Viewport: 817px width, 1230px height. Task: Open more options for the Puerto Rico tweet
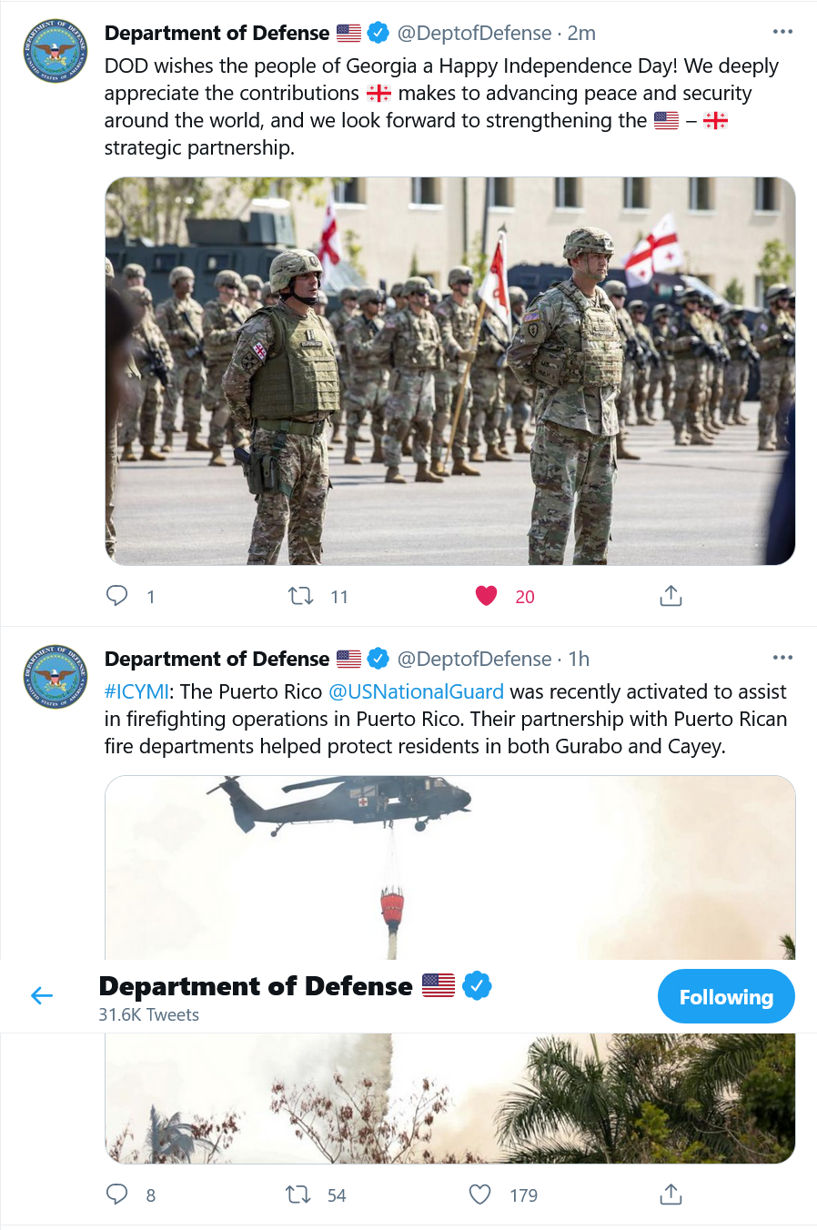point(782,658)
